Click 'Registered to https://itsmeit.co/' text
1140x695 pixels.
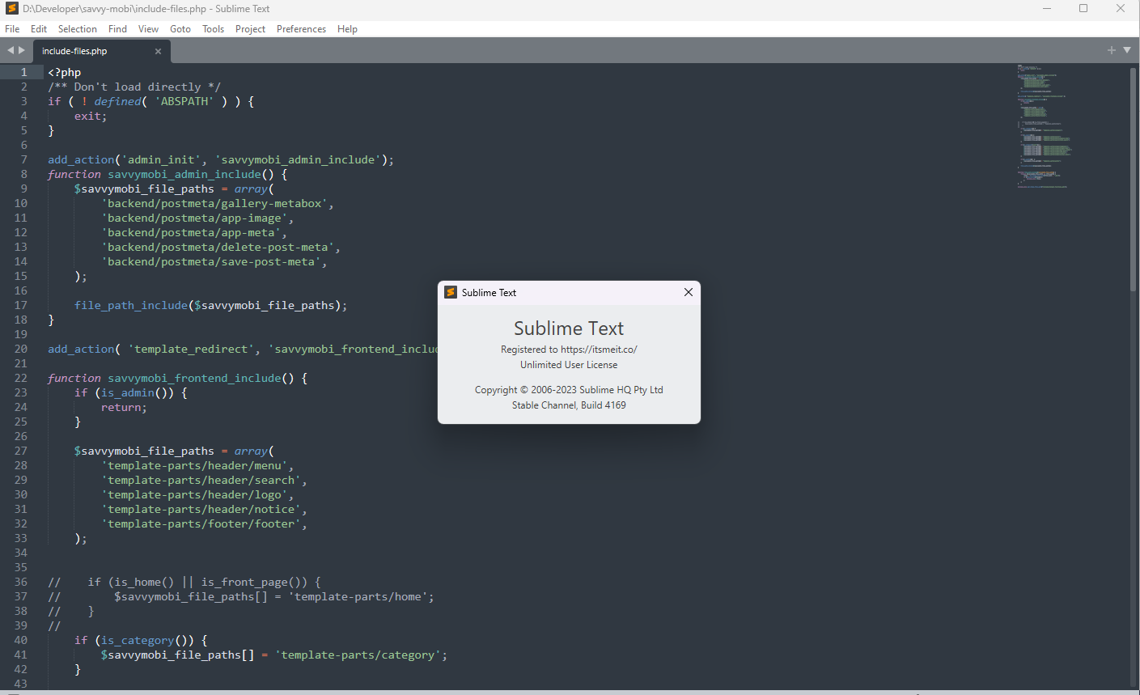(569, 350)
